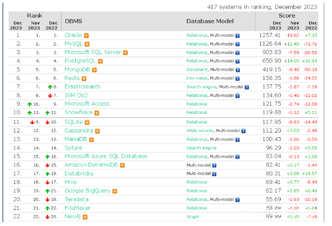Click the info icon in MariaDB row
The width and height of the screenshot is (332, 226).
pyautogui.click(x=238, y=140)
